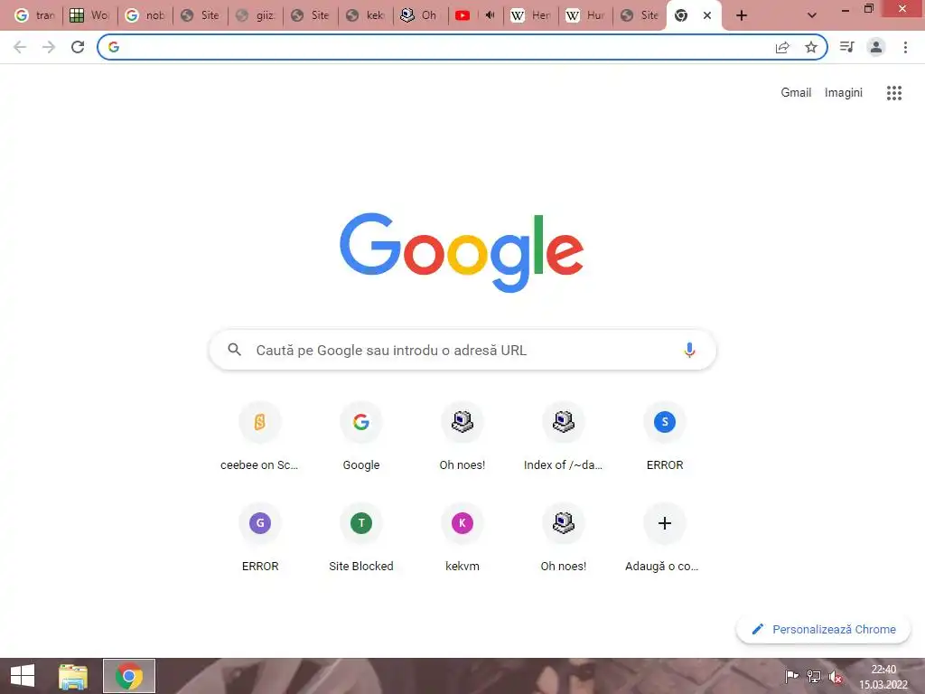Click the Google search box
The image size is (925, 694).
coord(462,350)
